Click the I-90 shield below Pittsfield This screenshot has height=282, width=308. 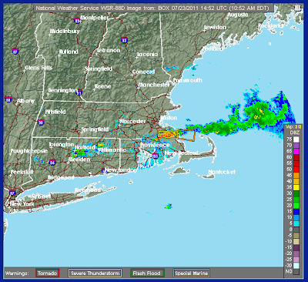coord(41,123)
